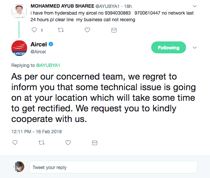Open the dropdown arrow next to Following
The image size is (210, 178).
(x=195, y=48)
